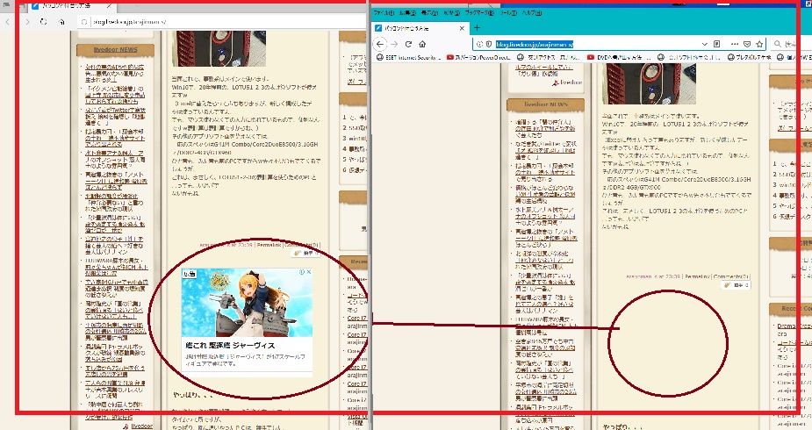Select the Edge blog tab
The height and width of the screenshot is (430, 812).
pyautogui.click(x=72, y=6)
